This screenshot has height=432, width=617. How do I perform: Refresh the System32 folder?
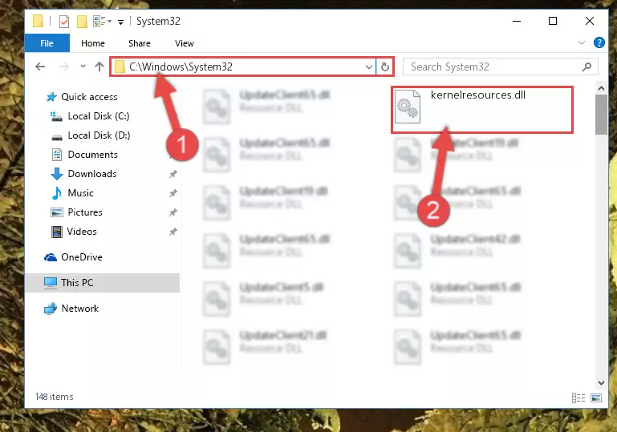[x=385, y=67]
